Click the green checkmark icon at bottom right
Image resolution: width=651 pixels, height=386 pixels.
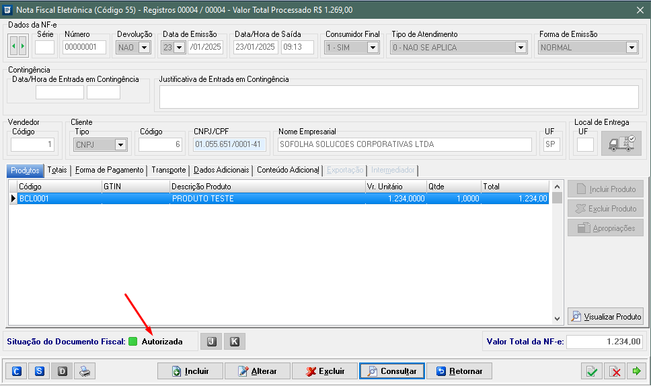pyautogui.click(x=591, y=371)
